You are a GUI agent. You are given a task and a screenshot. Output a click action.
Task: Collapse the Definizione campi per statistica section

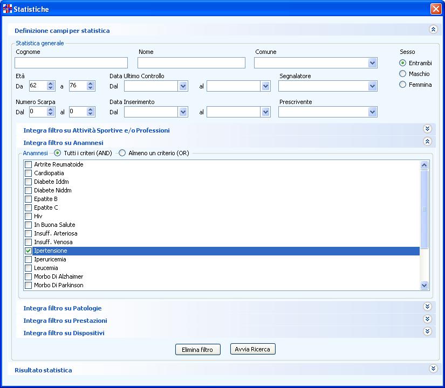[433, 30]
